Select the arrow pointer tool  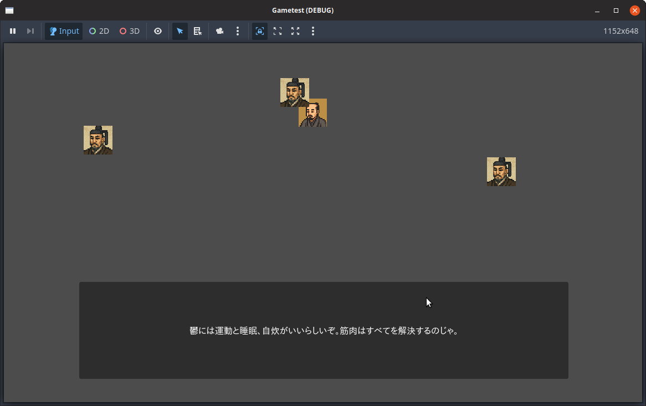(x=180, y=31)
